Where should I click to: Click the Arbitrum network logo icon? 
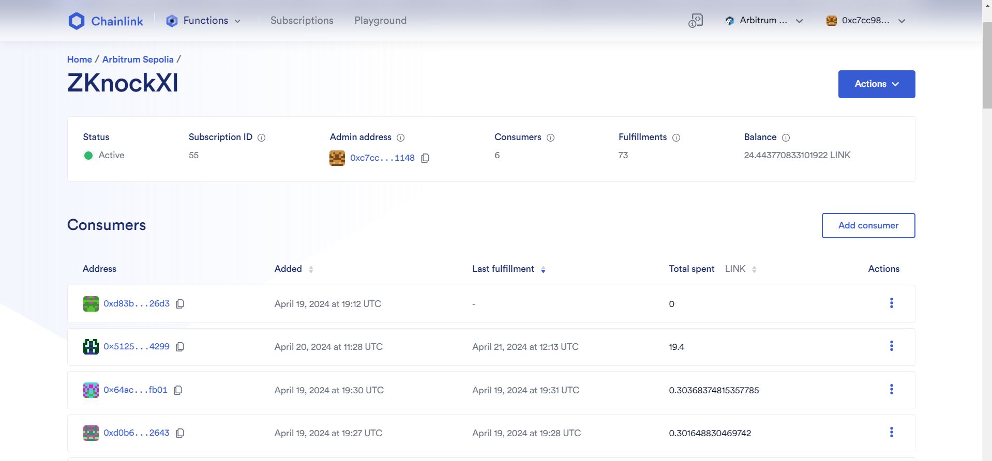[x=730, y=21]
